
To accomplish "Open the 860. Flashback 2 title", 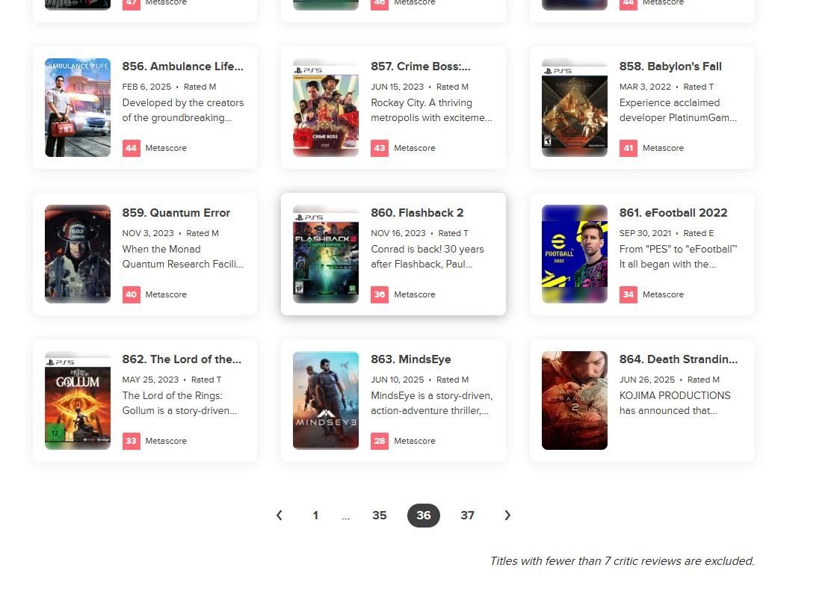I will (x=417, y=213).
